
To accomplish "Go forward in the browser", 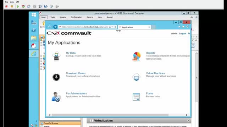I will tap(55, 27).
